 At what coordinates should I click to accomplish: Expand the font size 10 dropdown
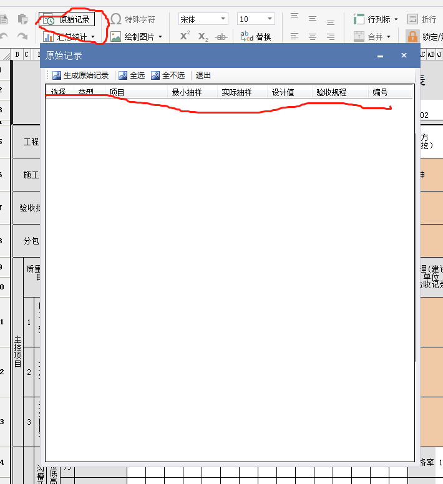point(270,19)
